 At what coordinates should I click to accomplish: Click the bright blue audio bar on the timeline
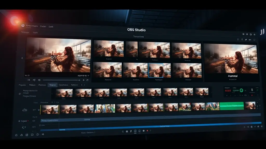coord(151,126)
